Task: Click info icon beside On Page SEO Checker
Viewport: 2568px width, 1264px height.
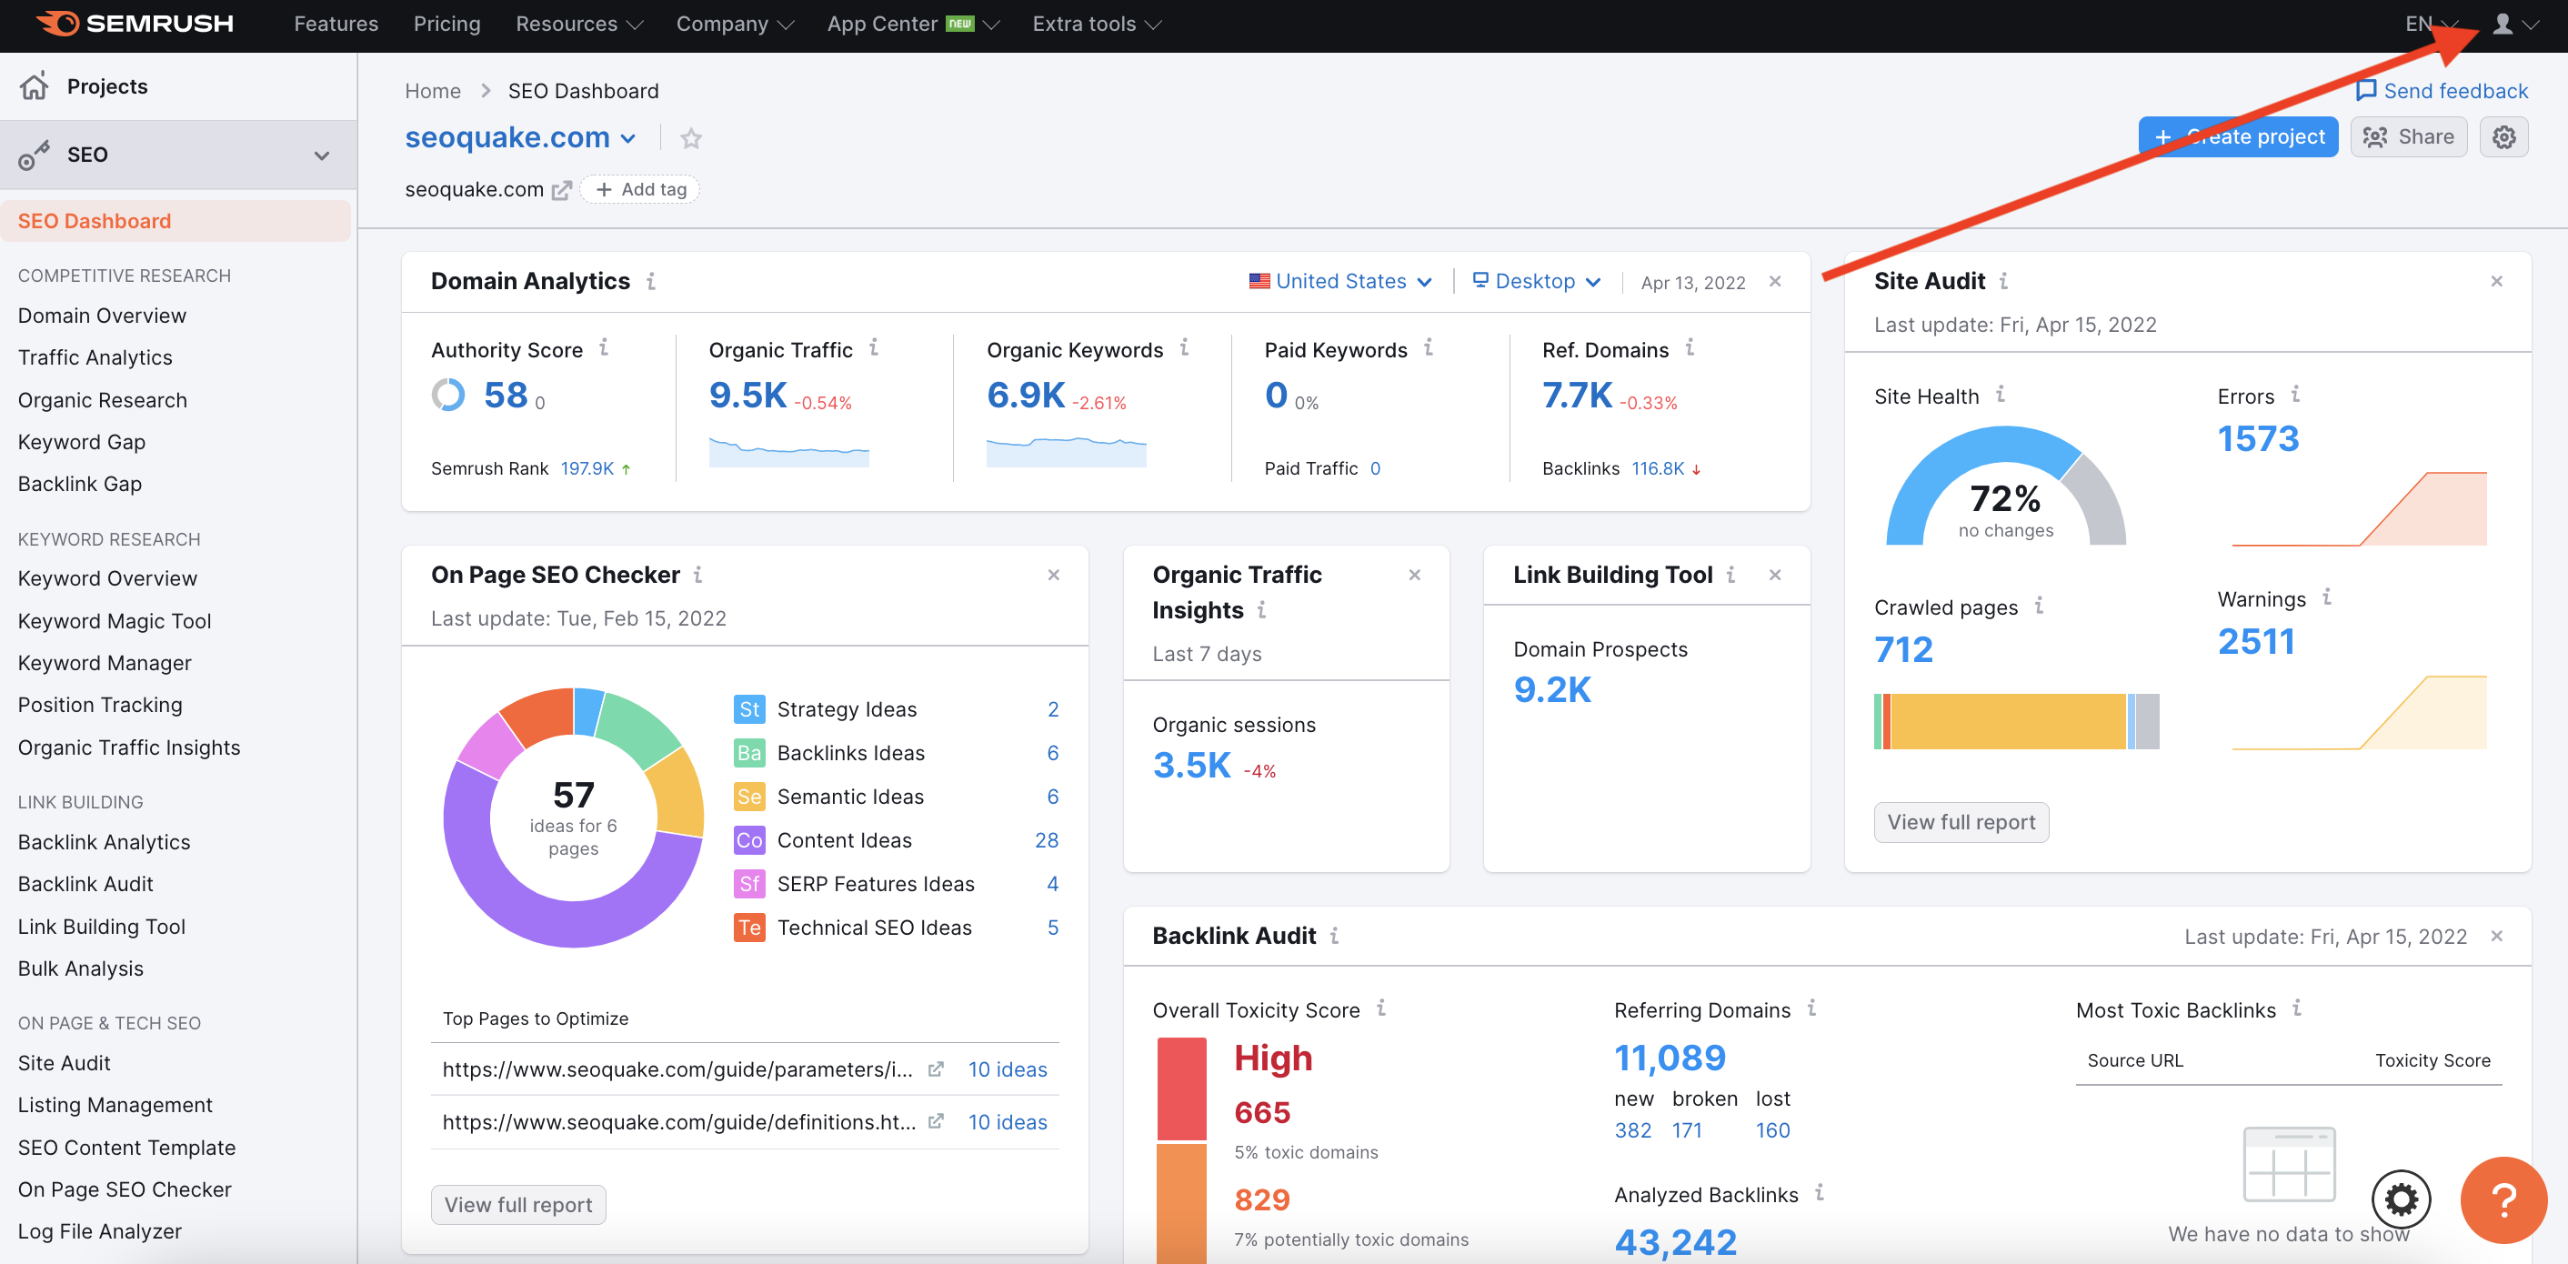Action: [697, 576]
